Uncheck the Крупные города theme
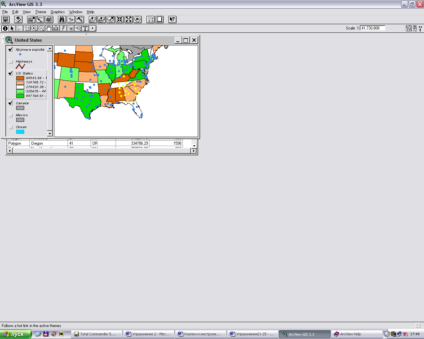The height and width of the screenshot is (339, 424). click(x=11, y=50)
